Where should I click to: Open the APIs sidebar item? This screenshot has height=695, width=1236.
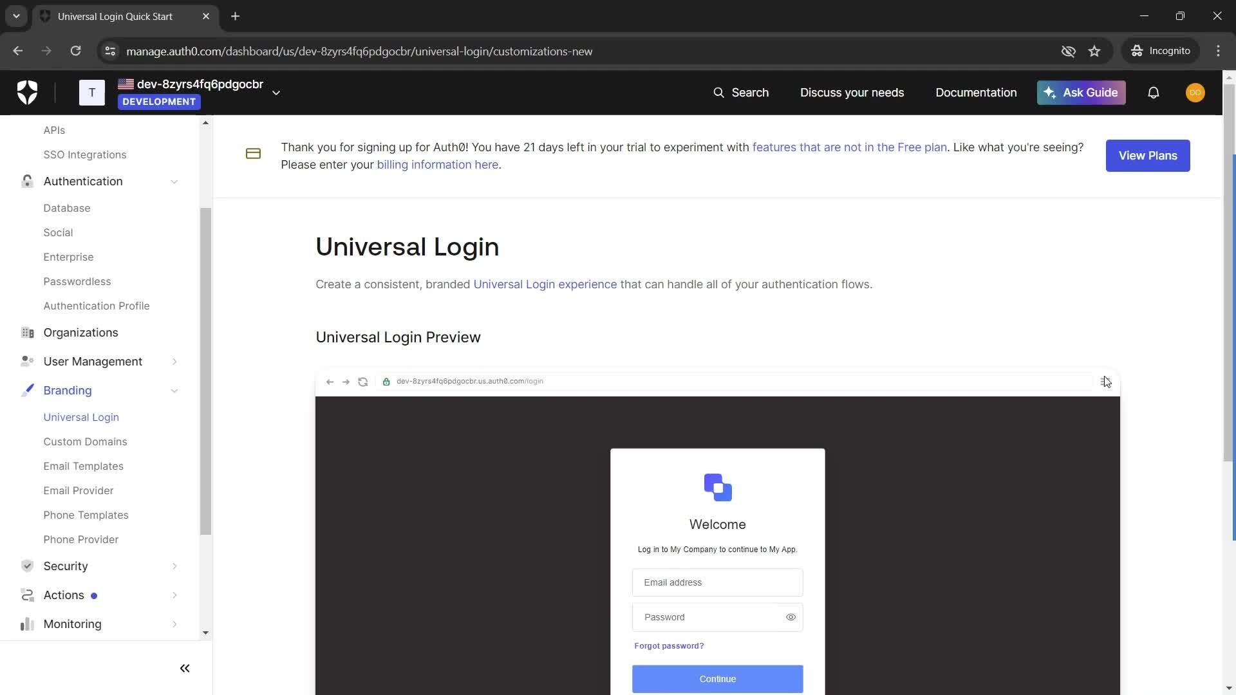click(x=54, y=130)
